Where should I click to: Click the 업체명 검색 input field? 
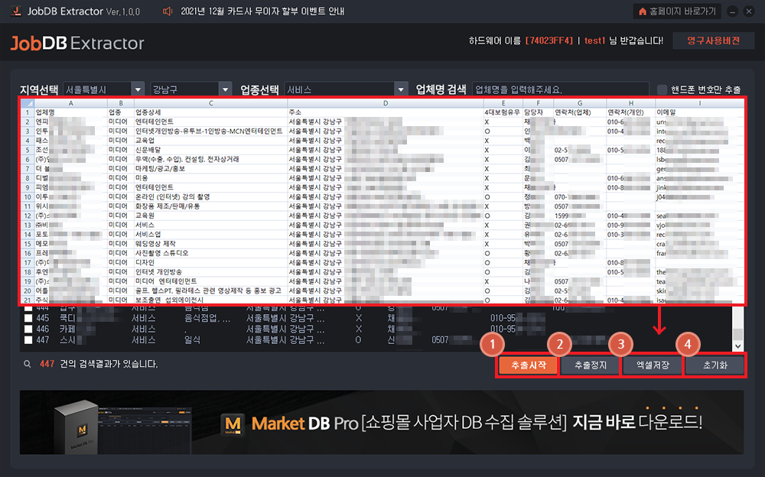tap(561, 89)
